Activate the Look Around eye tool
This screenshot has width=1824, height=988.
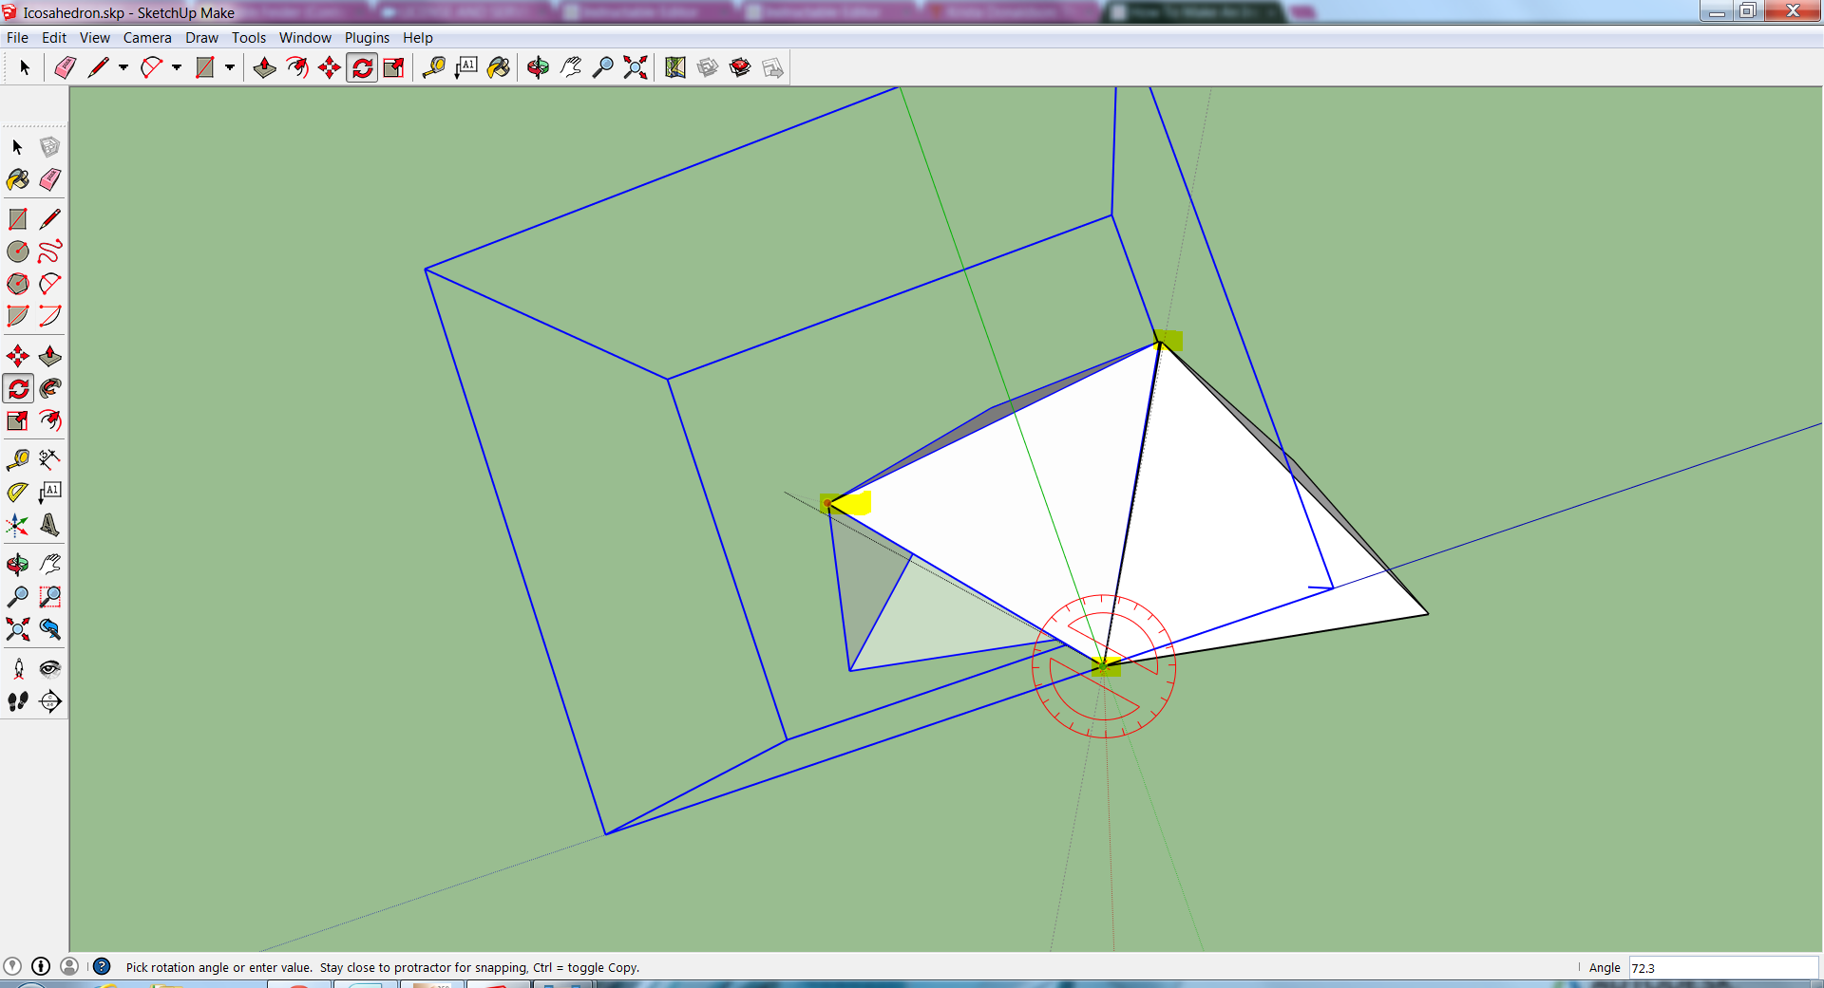(x=50, y=669)
